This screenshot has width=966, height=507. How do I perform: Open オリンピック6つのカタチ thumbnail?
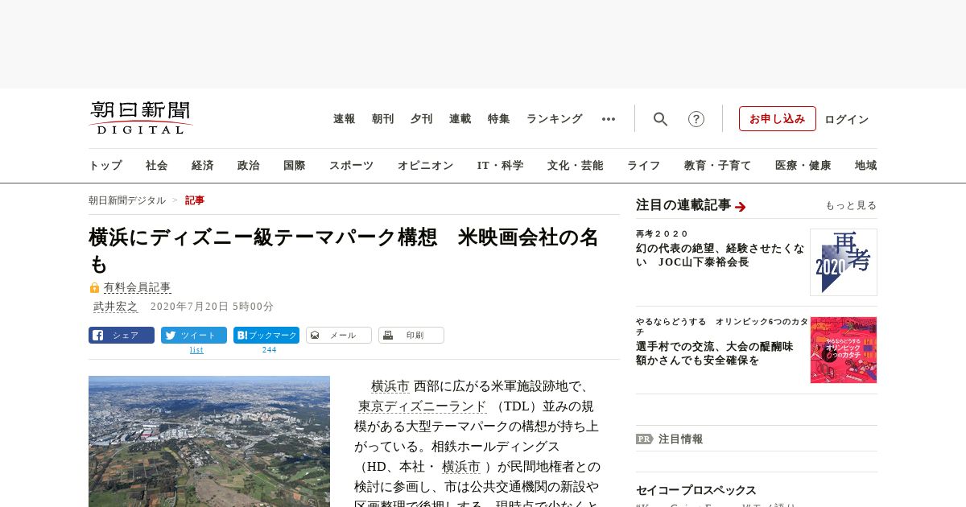pyautogui.click(x=844, y=350)
